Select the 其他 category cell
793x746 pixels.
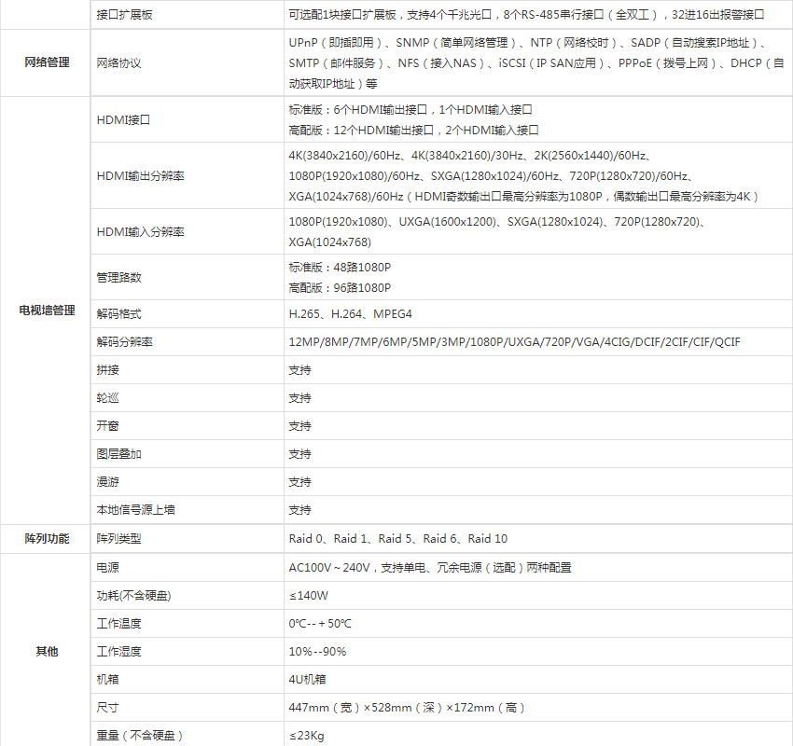click(46, 651)
